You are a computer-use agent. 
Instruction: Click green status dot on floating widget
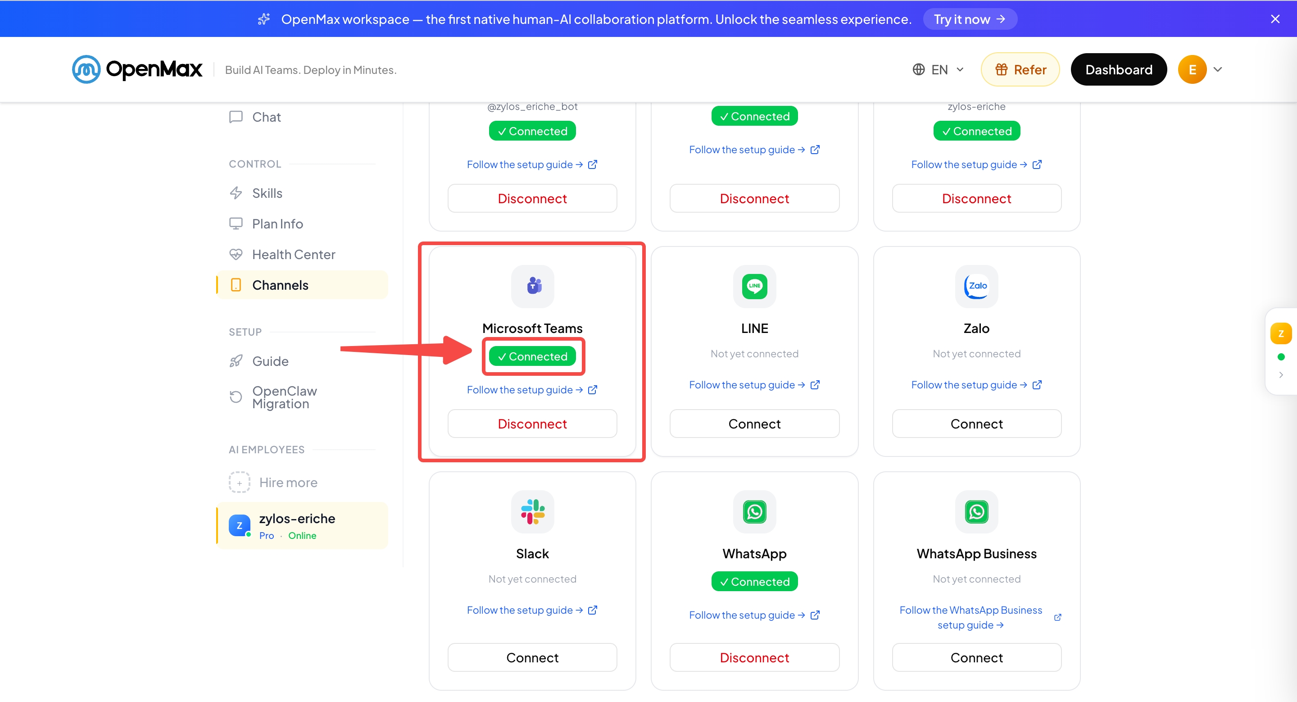(1280, 357)
